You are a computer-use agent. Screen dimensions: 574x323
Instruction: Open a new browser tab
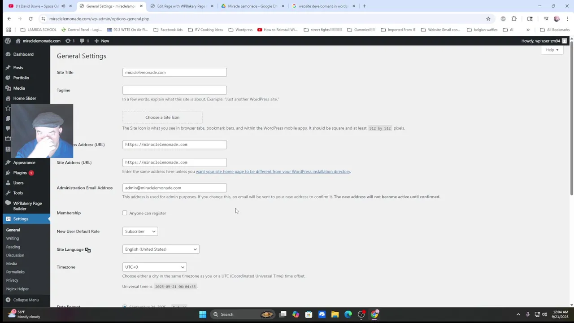pyautogui.click(x=364, y=6)
